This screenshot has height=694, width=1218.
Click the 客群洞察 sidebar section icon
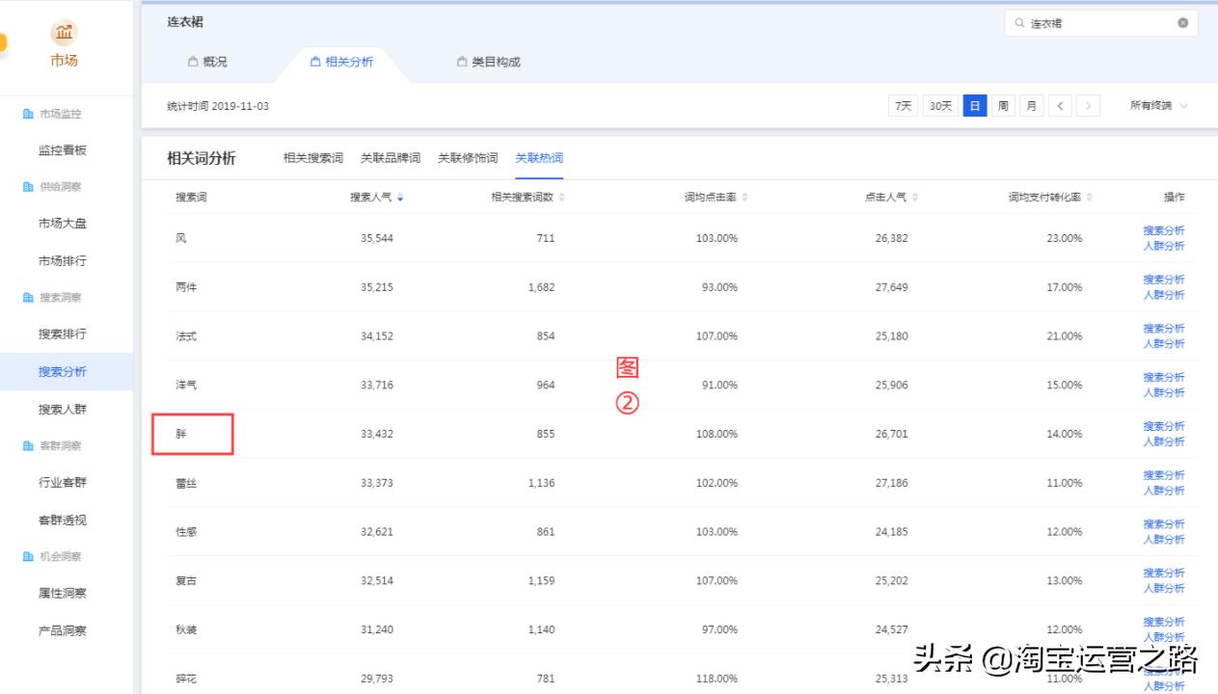click(27, 445)
